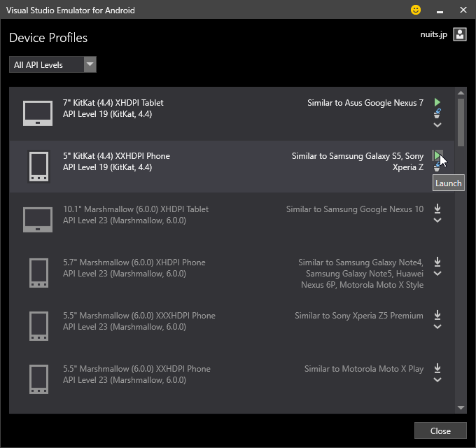Close the Visual Studio Emulator window via X
The width and height of the screenshot is (476, 448).
tap(463, 10)
